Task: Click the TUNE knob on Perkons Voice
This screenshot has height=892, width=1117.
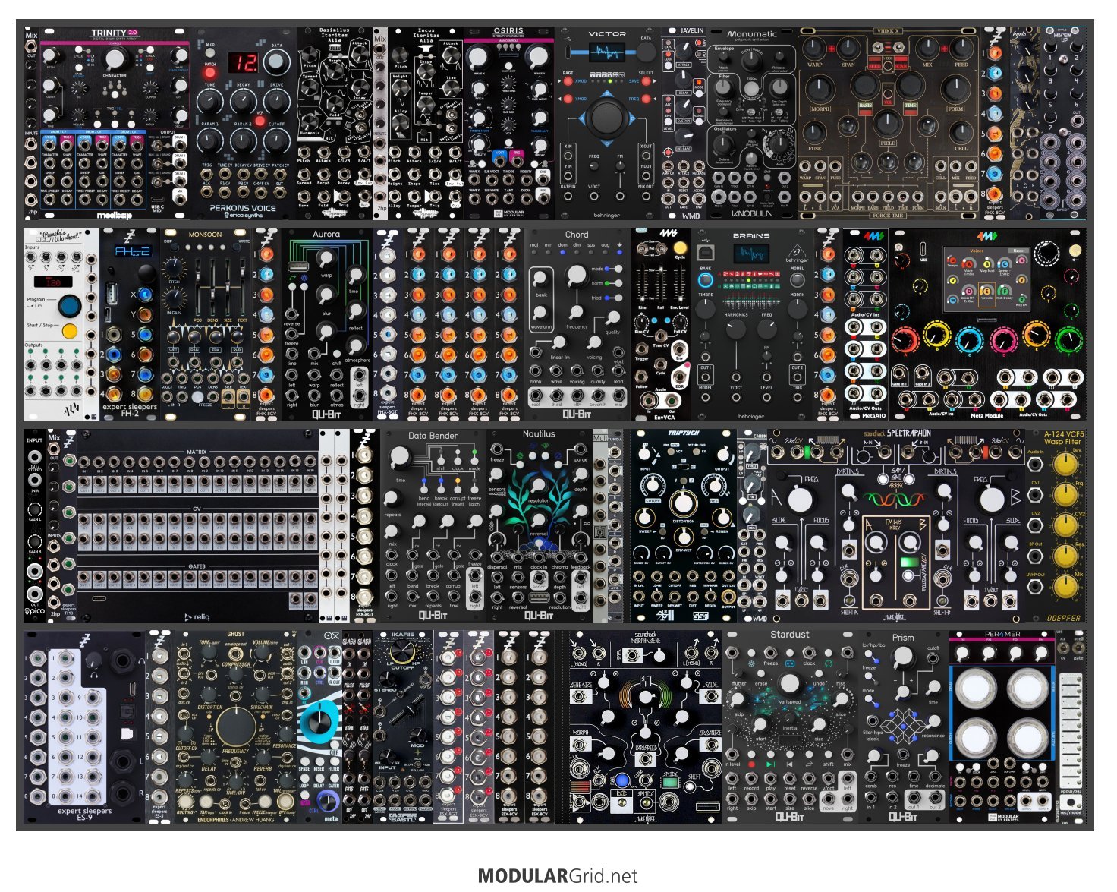Action: tap(210, 102)
